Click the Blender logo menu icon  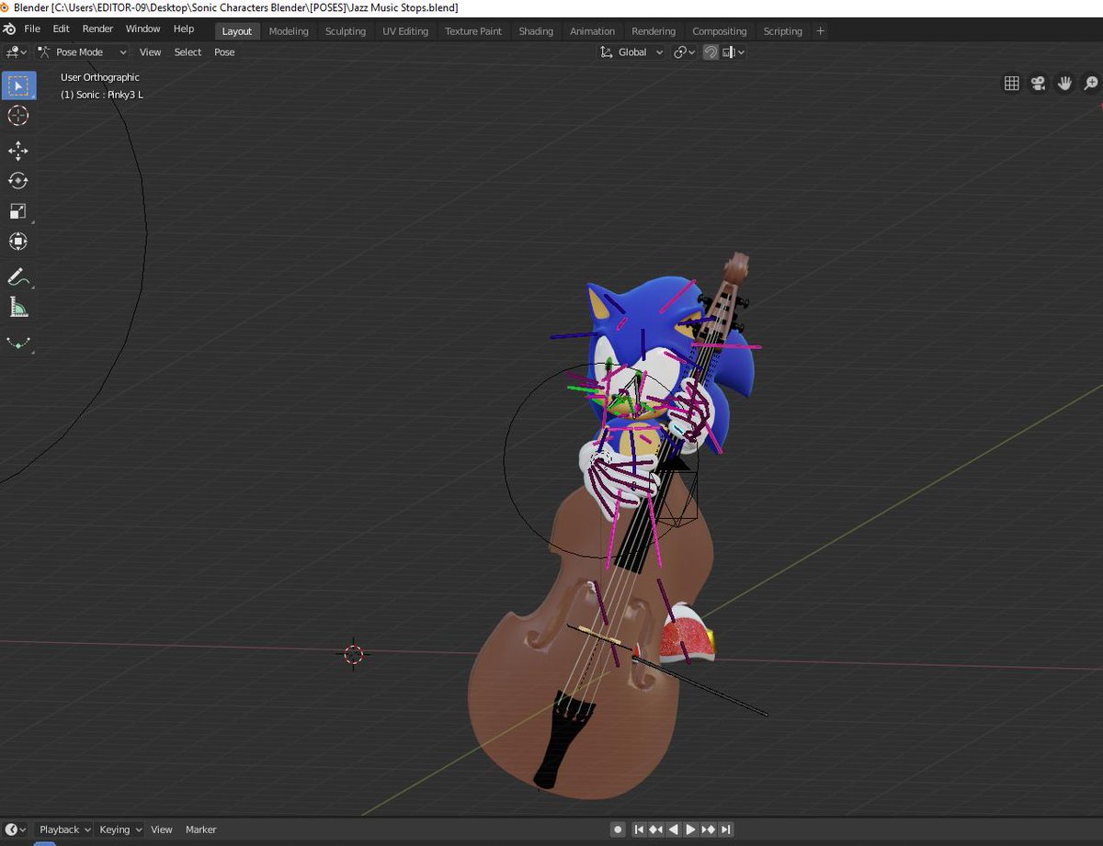[x=9, y=29]
